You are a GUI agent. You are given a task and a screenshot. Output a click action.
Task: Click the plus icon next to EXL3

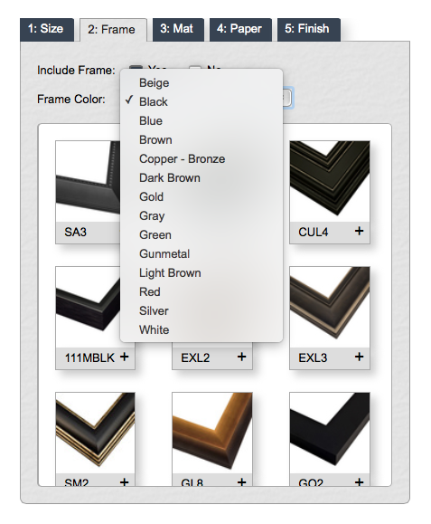[x=359, y=357]
